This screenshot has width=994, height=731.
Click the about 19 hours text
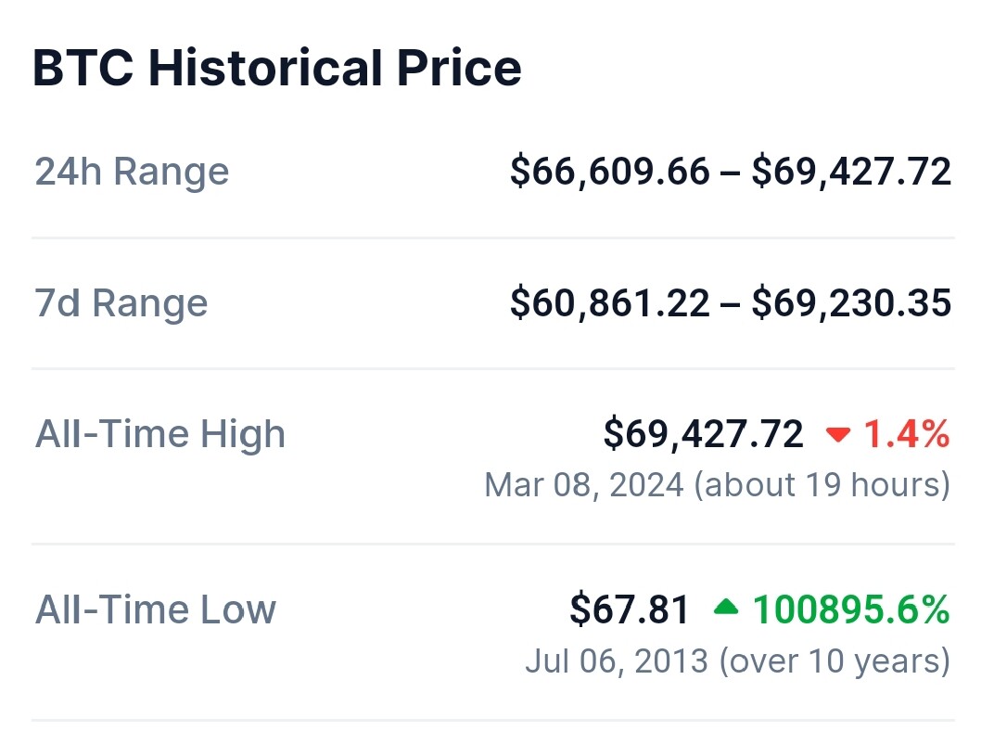[x=822, y=485]
